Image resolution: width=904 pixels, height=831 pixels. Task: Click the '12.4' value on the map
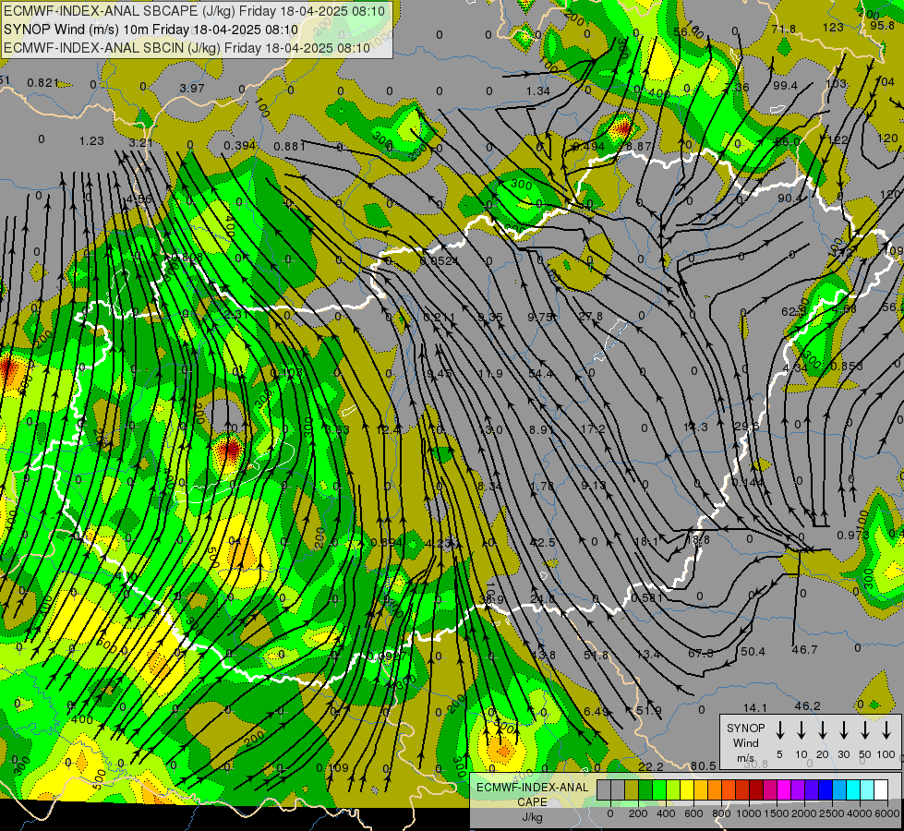point(389,429)
